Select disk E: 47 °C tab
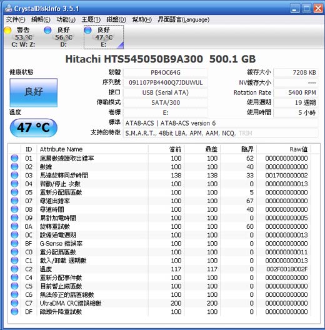Viewport: 325px width, 330px height. [x=104, y=37]
